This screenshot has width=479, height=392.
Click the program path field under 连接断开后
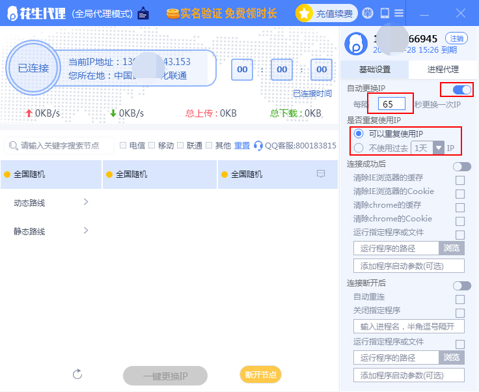pyautogui.click(x=396, y=357)
